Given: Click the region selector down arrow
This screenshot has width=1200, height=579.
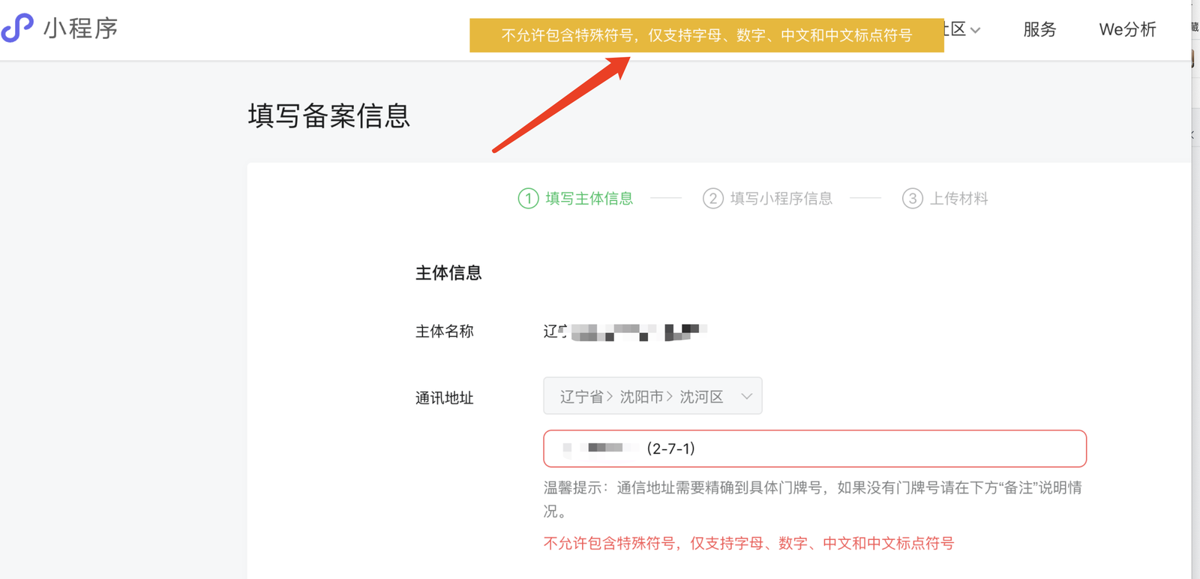Looking at the screenshot, I should pyautogui.click(x=746, y=397).
